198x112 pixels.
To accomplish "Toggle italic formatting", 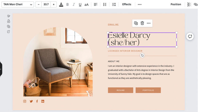I will coord(74,5).
